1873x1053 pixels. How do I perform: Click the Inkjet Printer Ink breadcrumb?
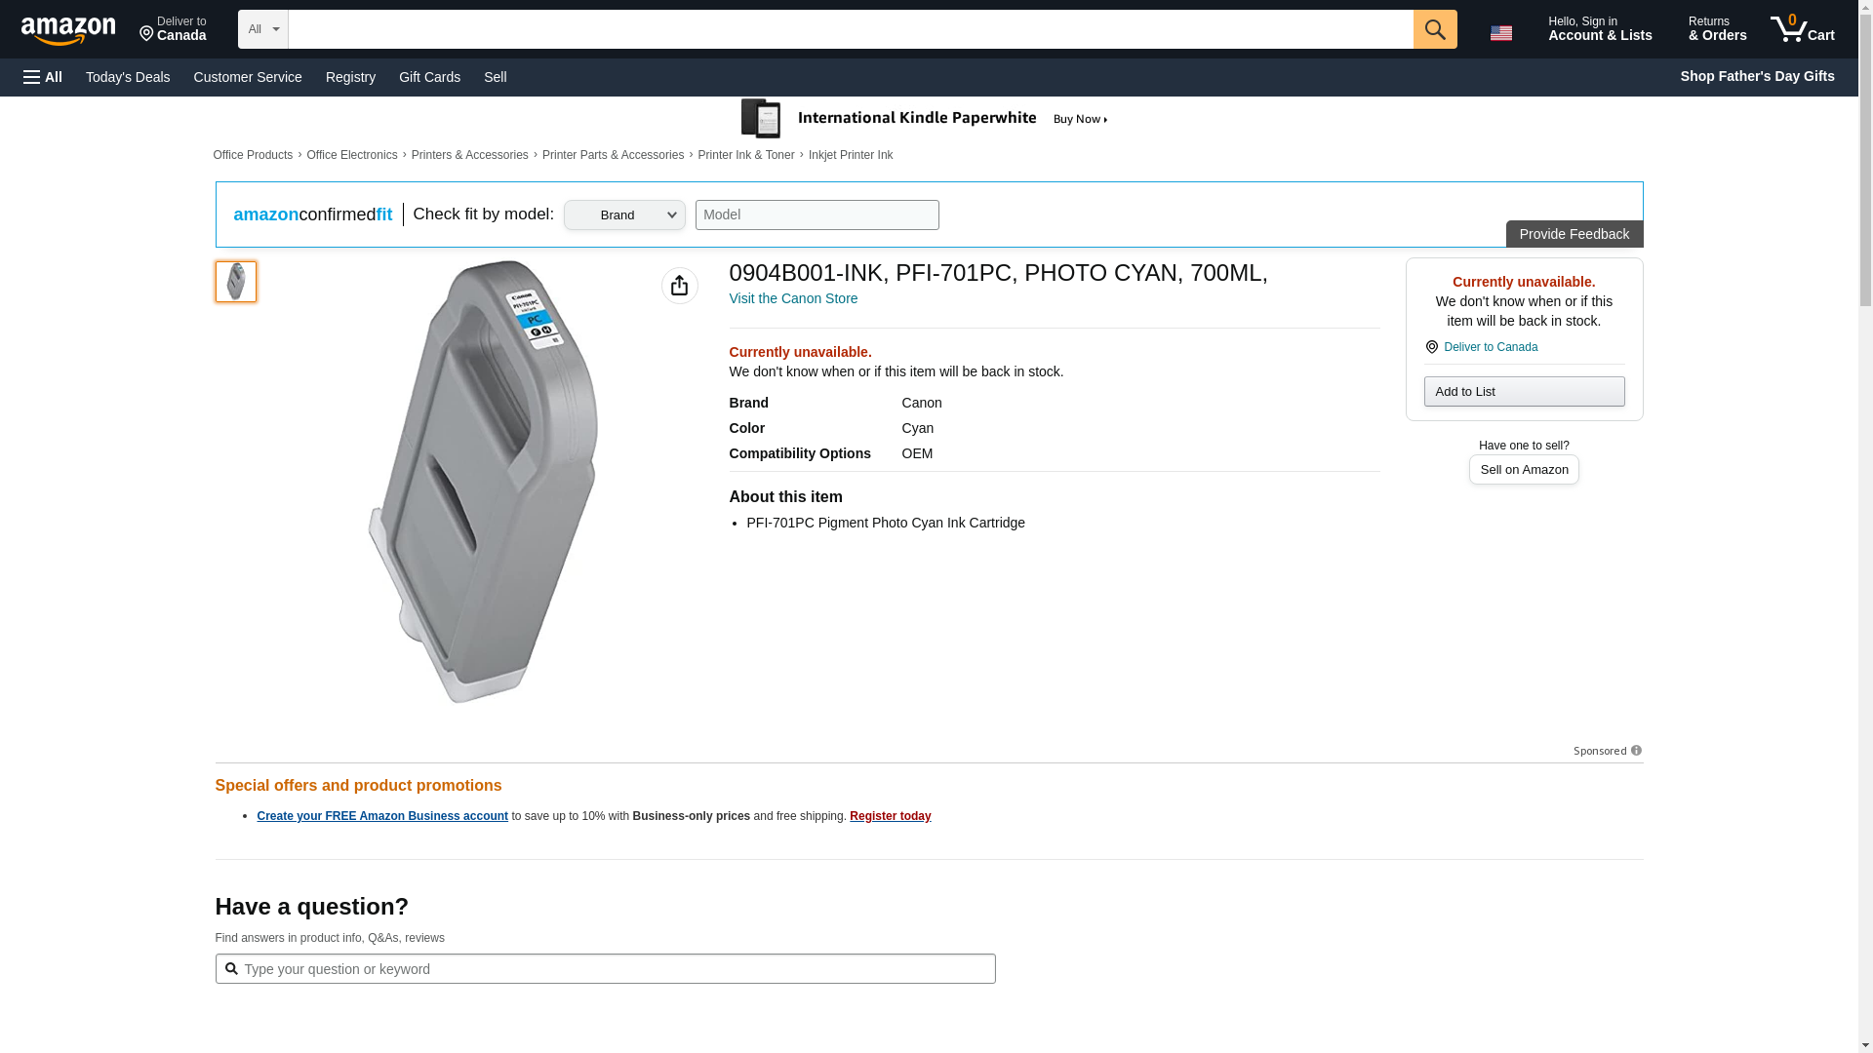coord(850,155)
